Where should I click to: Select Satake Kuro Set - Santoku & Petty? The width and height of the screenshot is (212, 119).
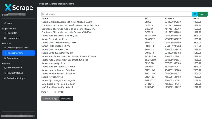[124, 67]
